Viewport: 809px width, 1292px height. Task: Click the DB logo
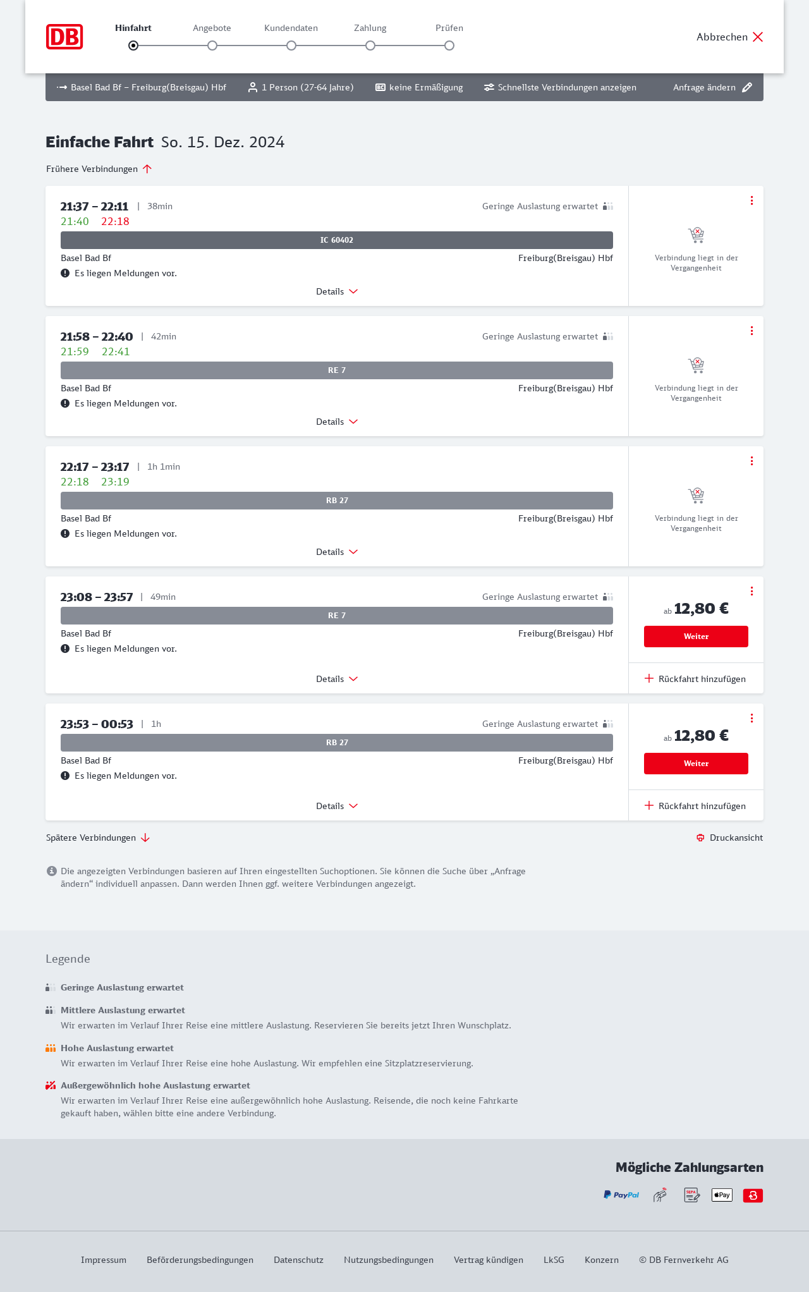click(x=64, y=37)
